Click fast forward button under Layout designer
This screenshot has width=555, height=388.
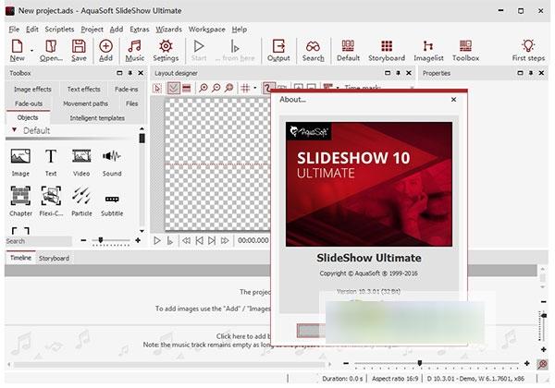pyautogui.click(x=225, y=240)
